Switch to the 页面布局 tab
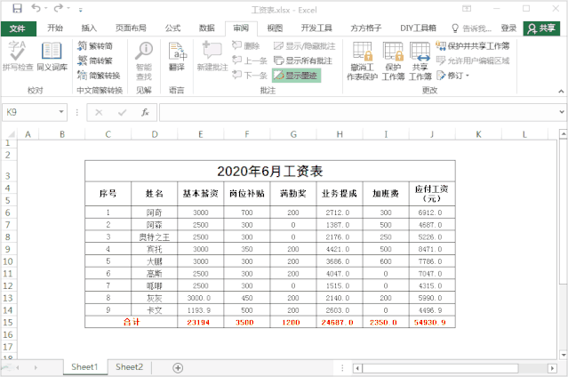Image resolution: width=568 pixels, height=377 pixels. [x=131, y=28]
